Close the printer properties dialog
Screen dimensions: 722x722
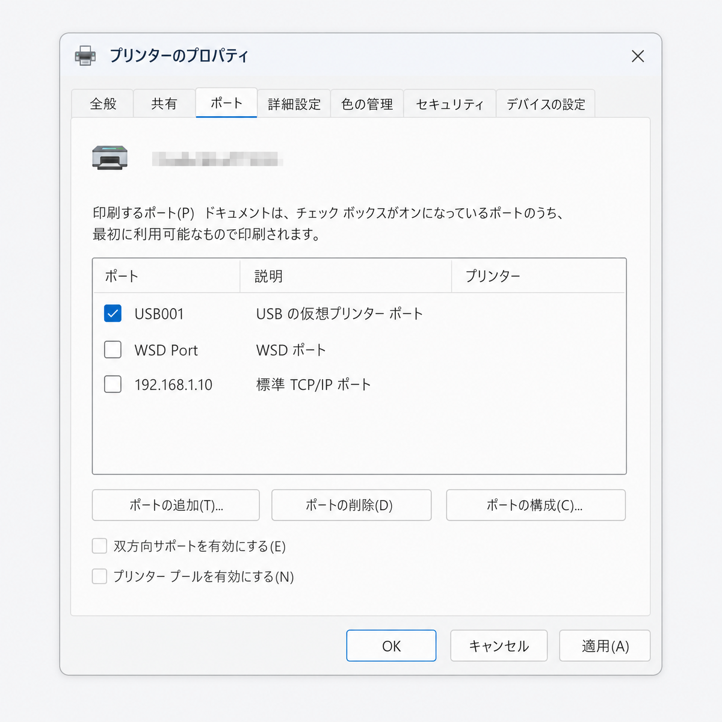pos(638,56)
